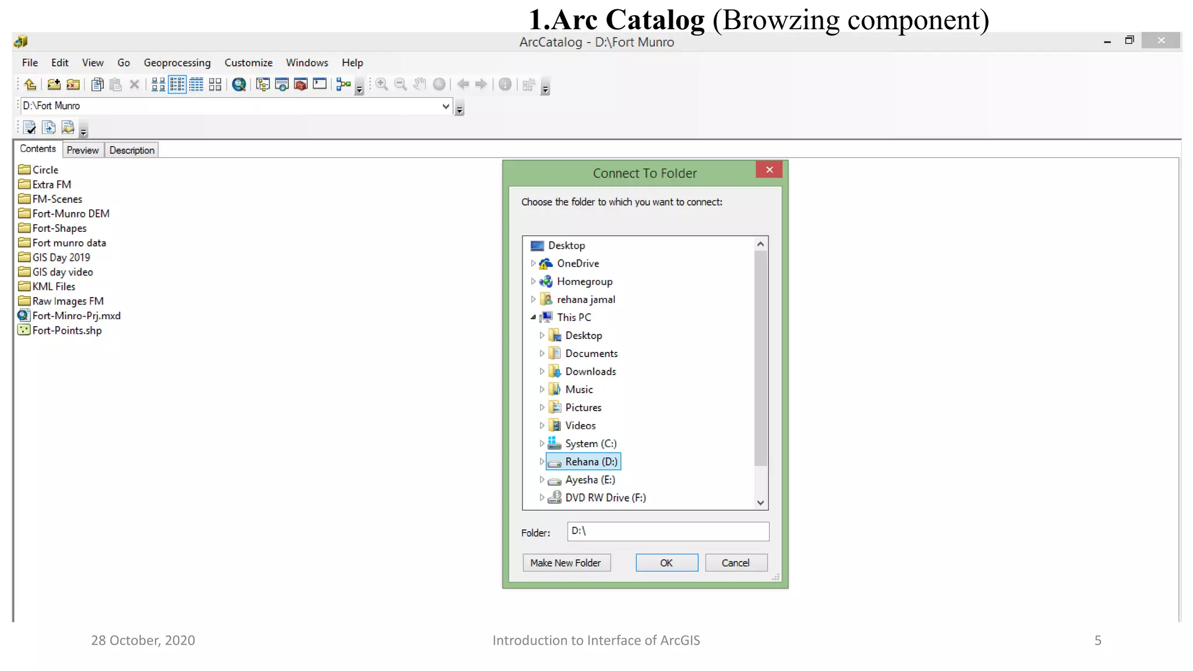Open the Python window icon
Viewport: 1193px width, 671px height.
(x=320, y=84)
